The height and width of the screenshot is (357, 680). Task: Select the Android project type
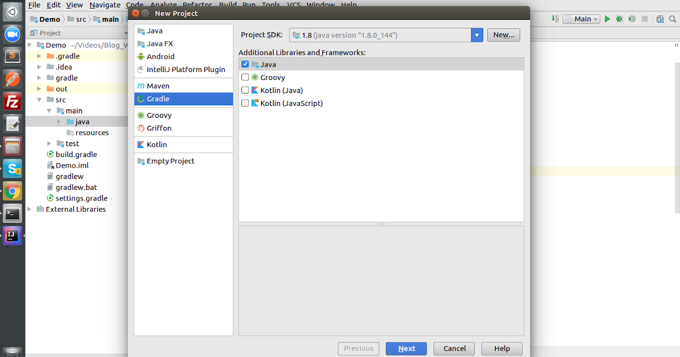[x=184, y=57]
